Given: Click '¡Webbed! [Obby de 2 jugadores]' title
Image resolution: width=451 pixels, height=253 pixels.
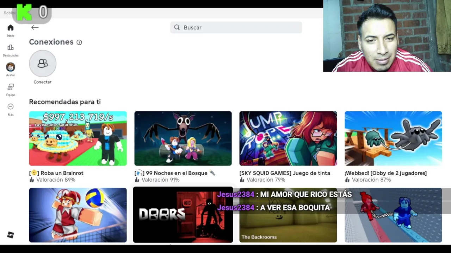Looking at the screenshot, I should 386,173.
